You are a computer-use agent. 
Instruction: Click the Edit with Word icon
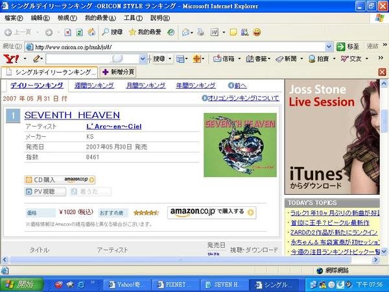(x=215, y=32)
